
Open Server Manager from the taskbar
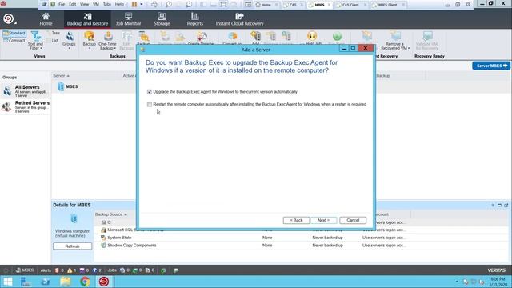[x=26, y=282]
